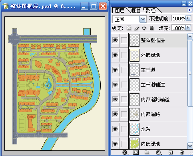Maximize the 整体图框层.psd document window

pos(94,6)
